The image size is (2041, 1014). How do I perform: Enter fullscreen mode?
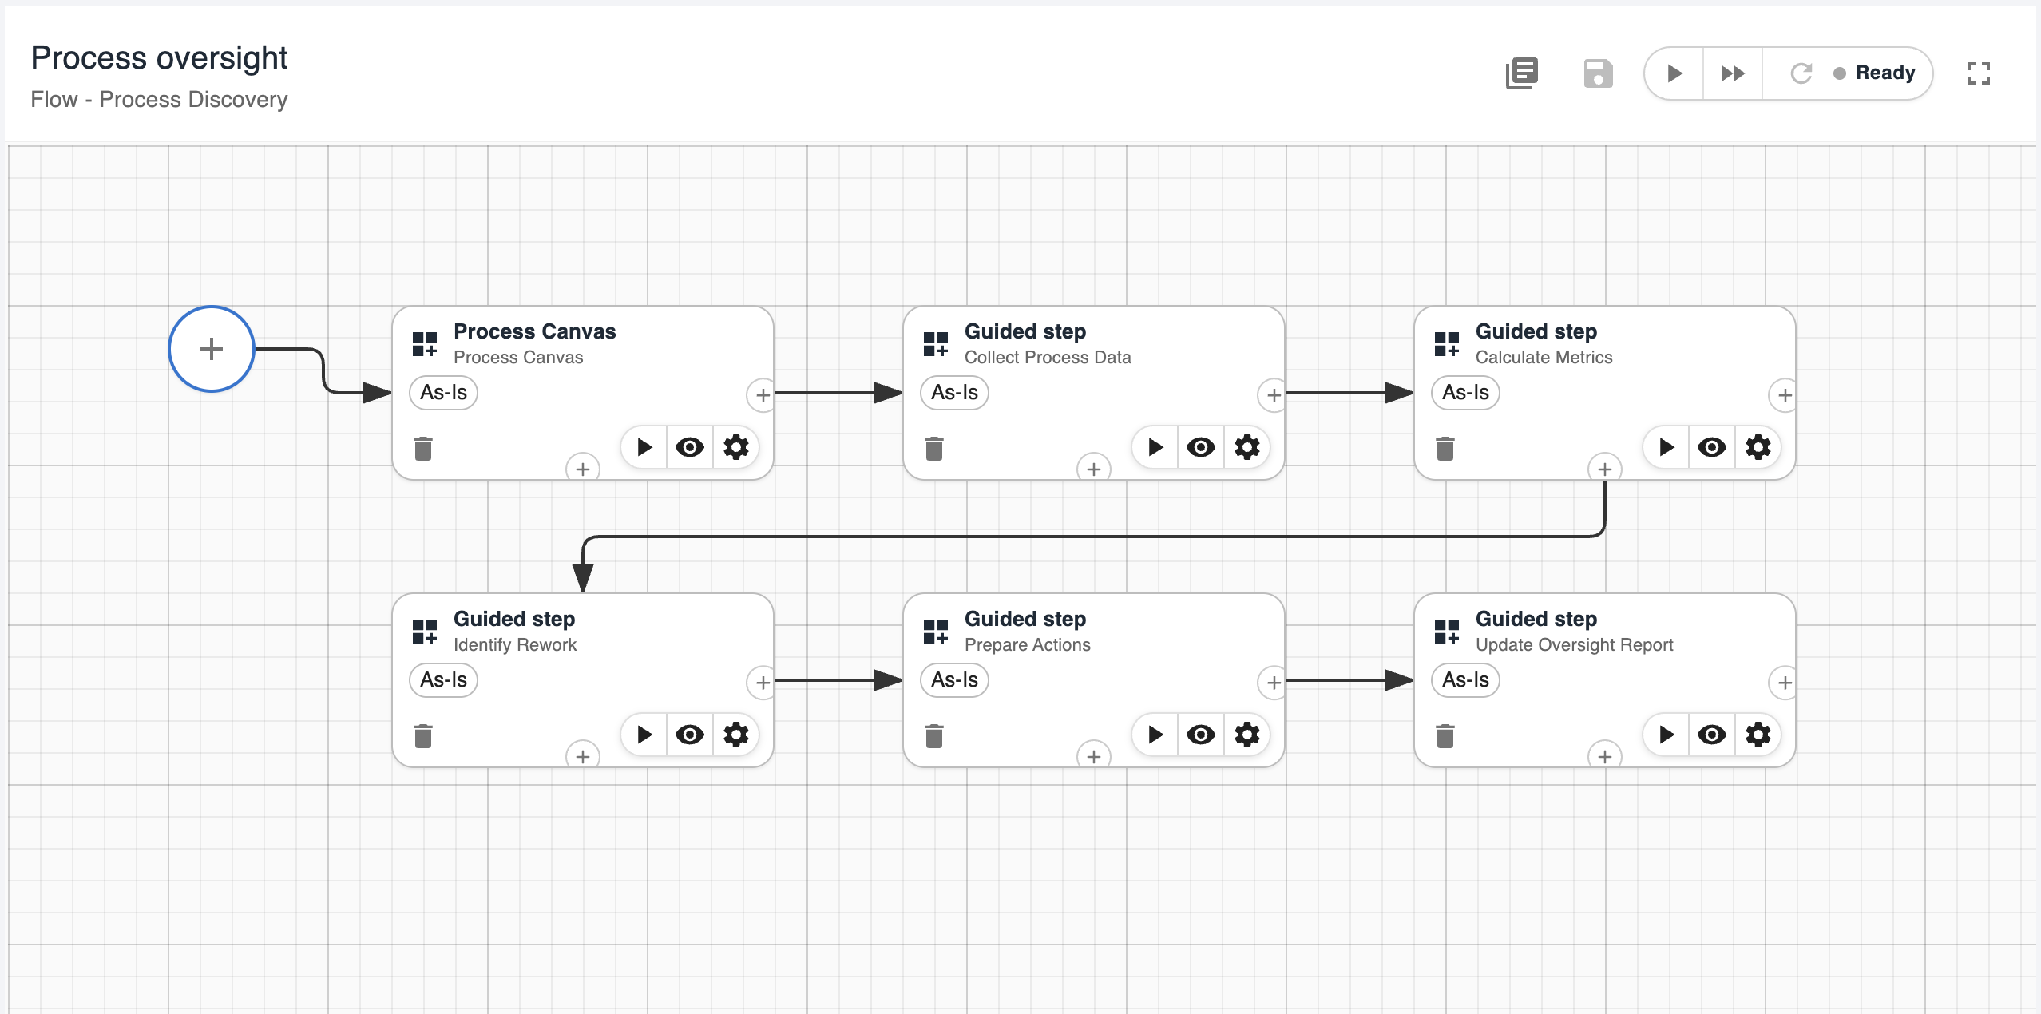[x=1978, y=73]
